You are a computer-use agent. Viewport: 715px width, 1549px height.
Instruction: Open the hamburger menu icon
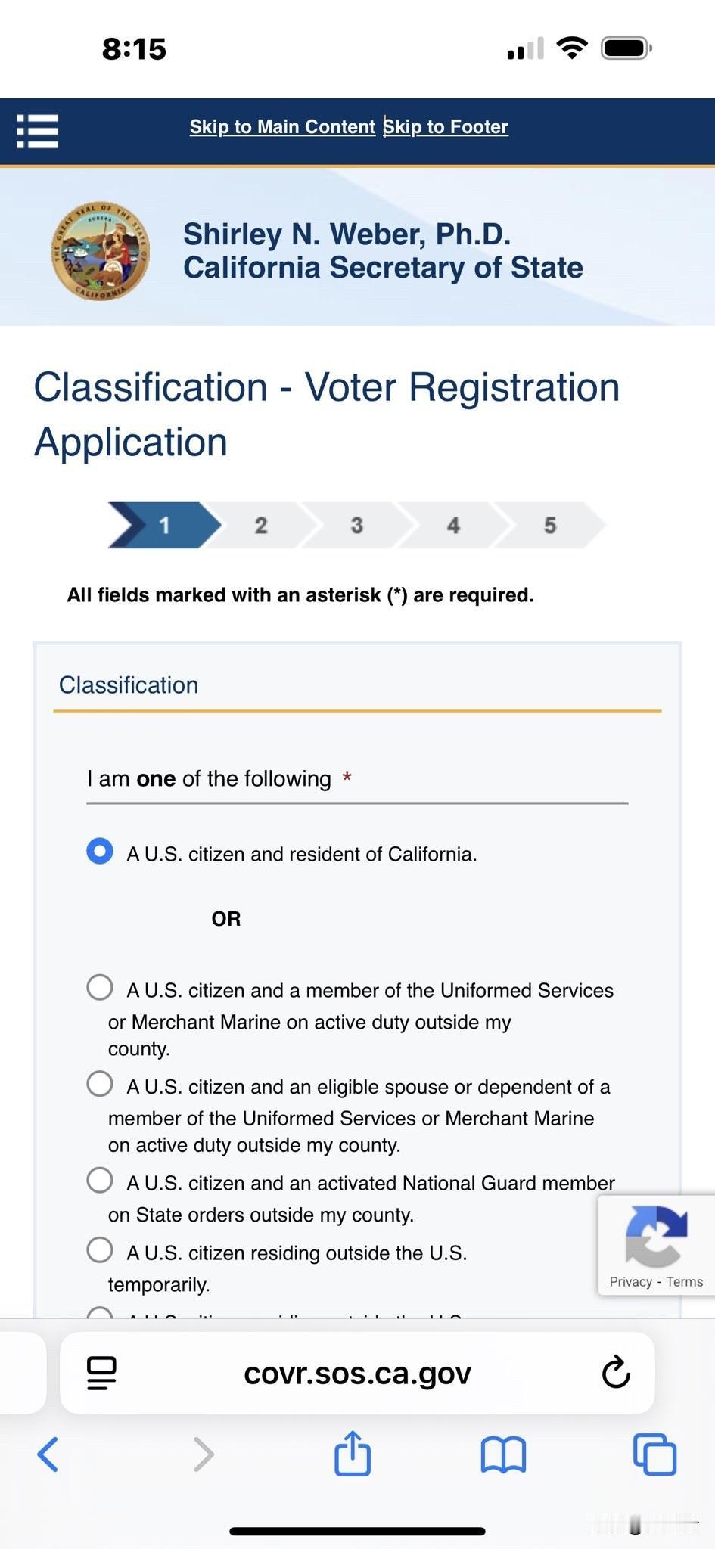point(37,131)
